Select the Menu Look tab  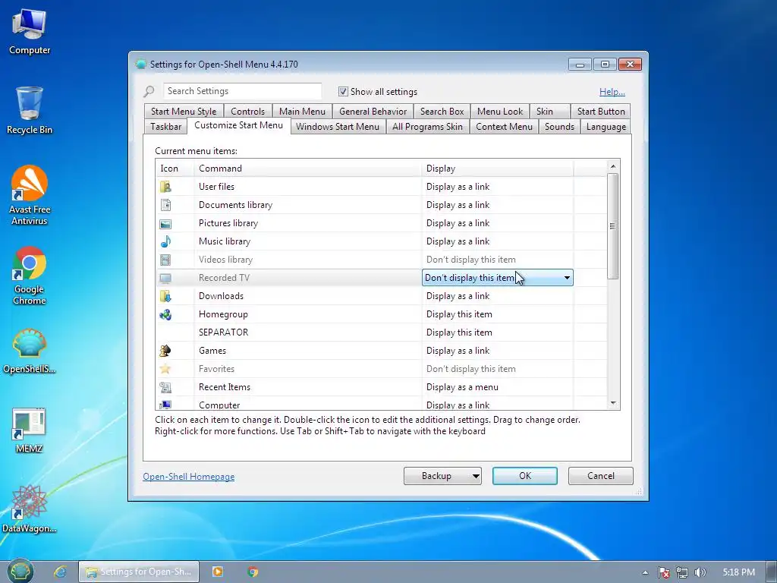[500, 112]
